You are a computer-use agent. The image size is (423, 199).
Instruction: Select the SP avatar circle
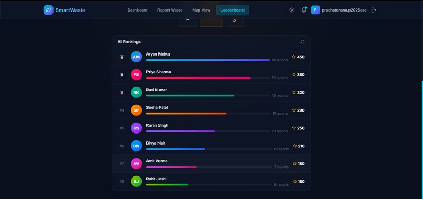click(136, 110)
